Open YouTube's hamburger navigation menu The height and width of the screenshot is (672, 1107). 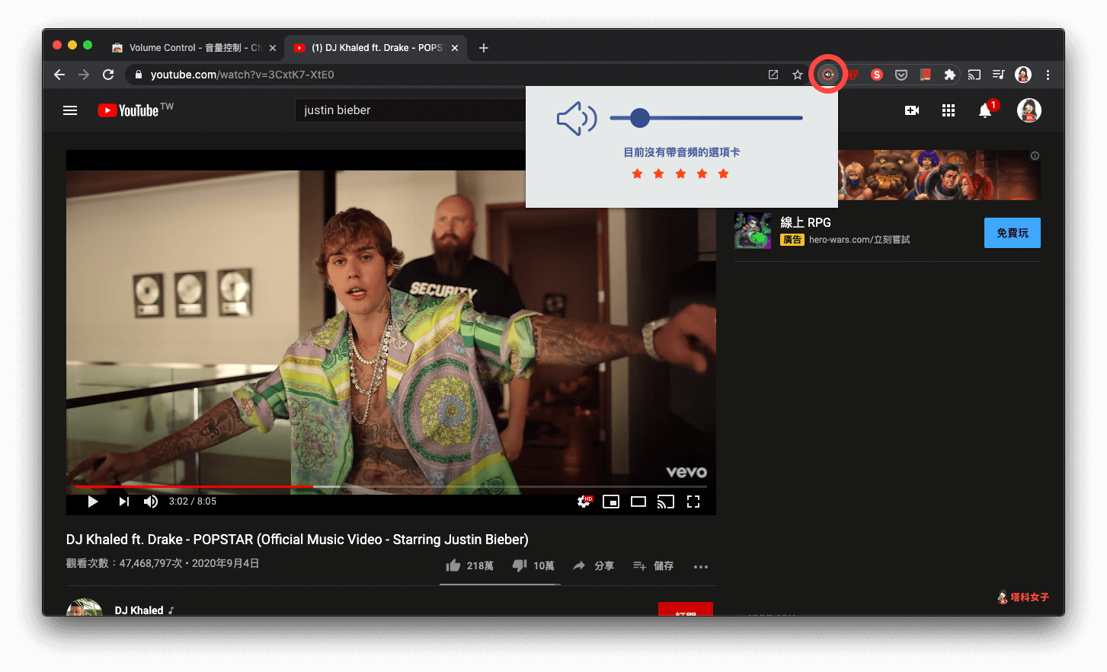70,110
